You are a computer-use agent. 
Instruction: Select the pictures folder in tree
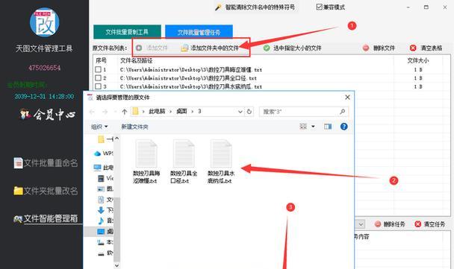(105, 189)
